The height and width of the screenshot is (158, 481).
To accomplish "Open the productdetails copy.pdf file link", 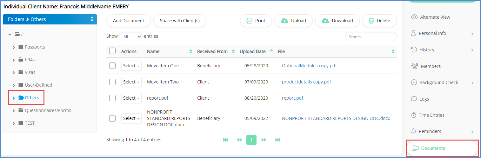I will tap(306, 82).
